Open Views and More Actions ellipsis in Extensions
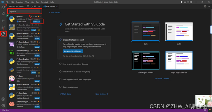The image size is (212, 112). (x=39, y=6)
